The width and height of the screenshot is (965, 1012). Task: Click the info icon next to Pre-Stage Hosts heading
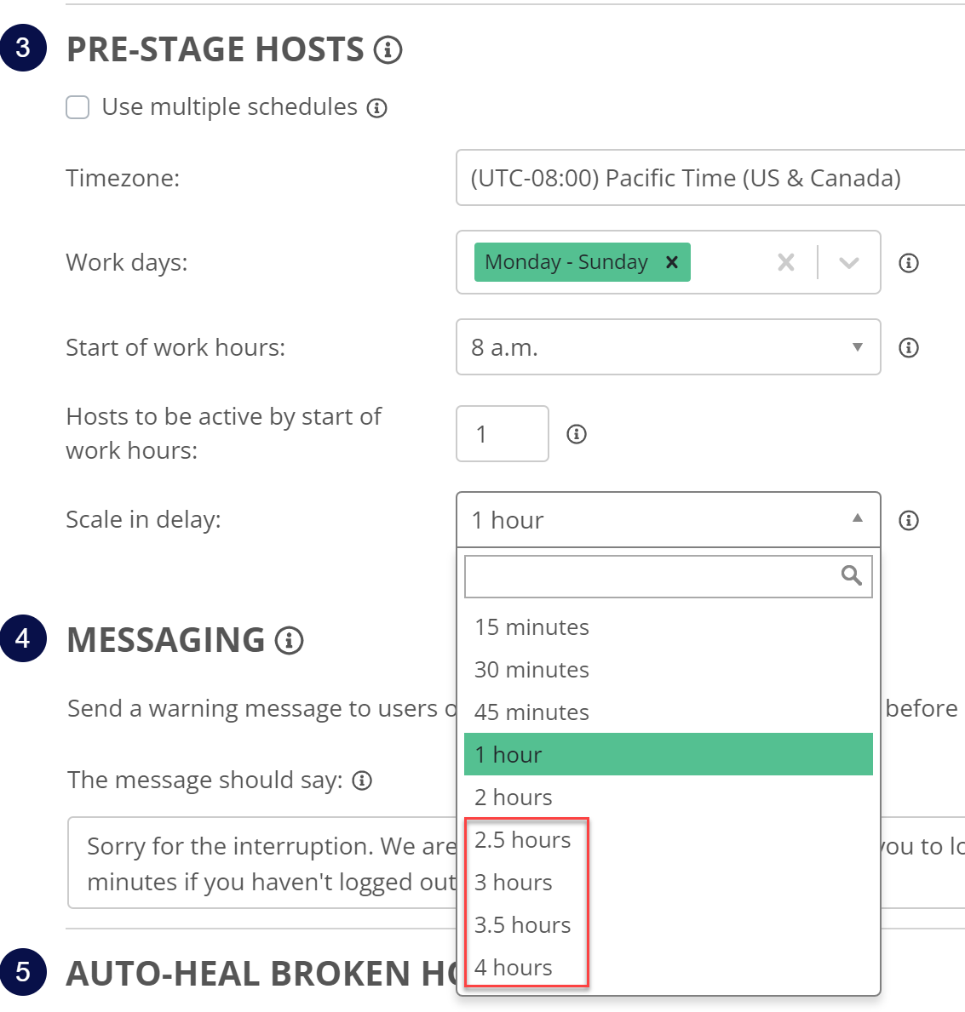pos(388,50)
